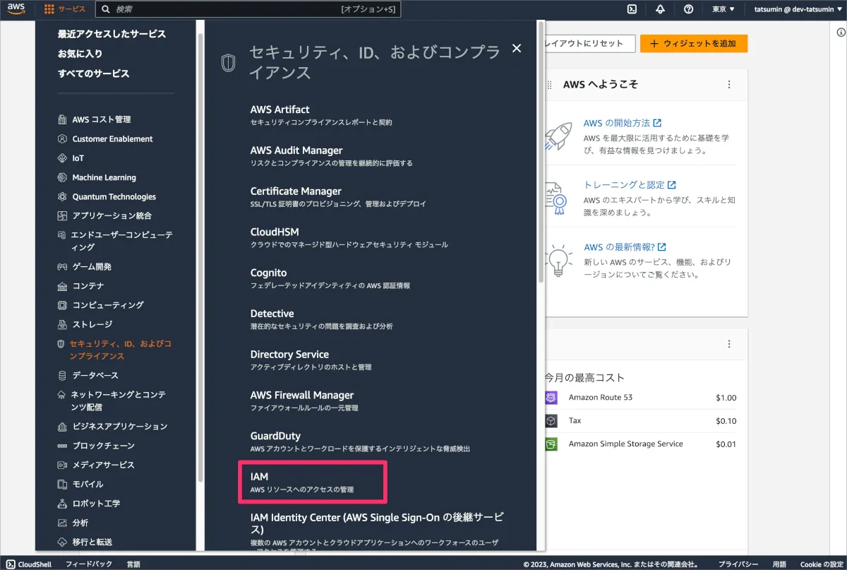Click Amazon Simple Storage Service icon
Viewport: 847px width, 570px height.
click(x=551, y=444)
